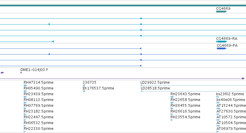Click the DME1-014J03.F marker arrow
The image size is (246, 133).
point(21,73)
